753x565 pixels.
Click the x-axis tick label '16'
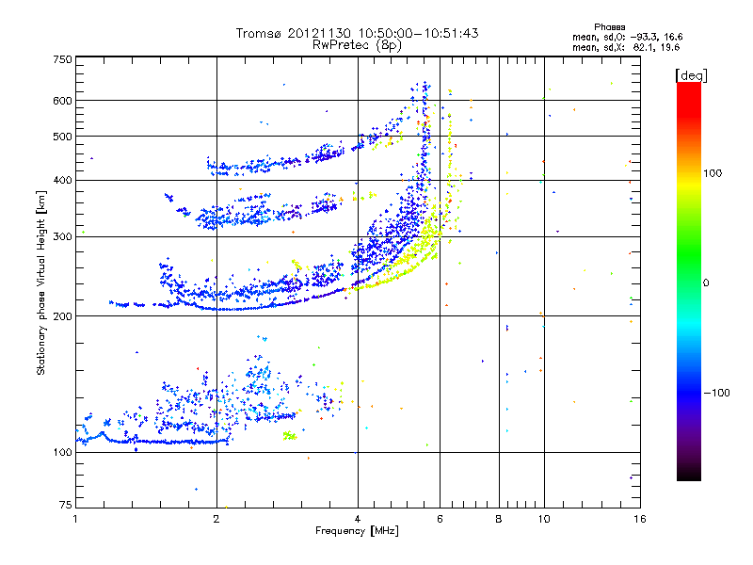click(639, 519)
